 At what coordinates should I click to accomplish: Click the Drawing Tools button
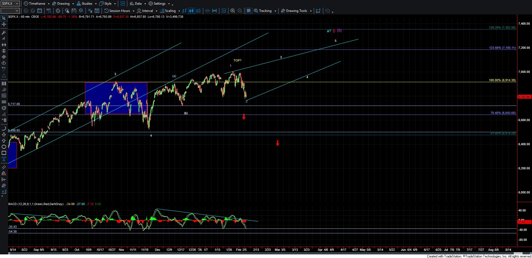(x=296, y=11)
